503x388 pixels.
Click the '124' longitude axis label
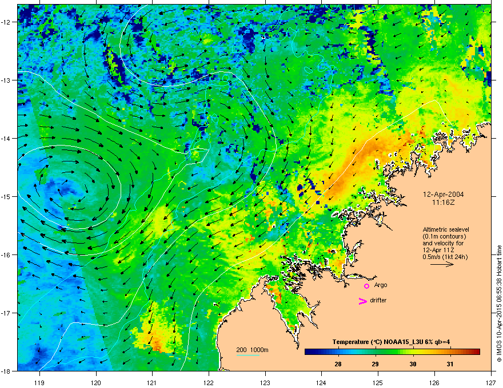pyautogui.click(x=321, y=382)
